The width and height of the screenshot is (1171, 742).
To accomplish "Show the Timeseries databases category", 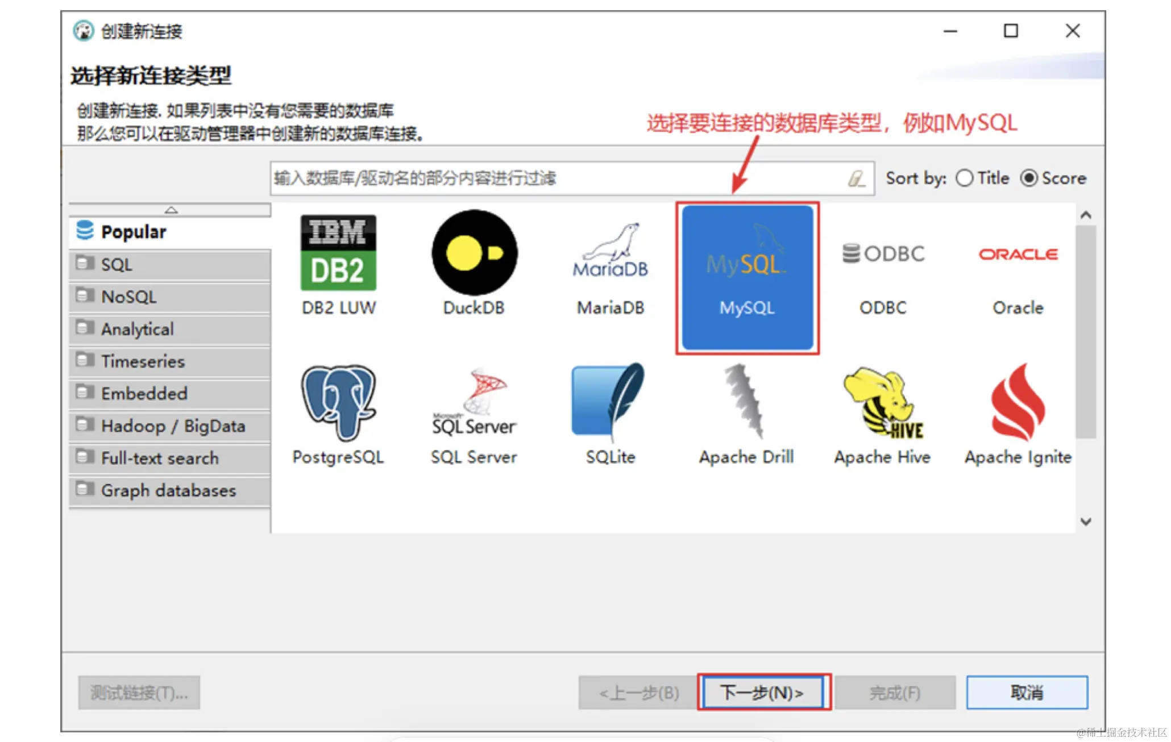I will pyautogui.click(x=170, y=361).
